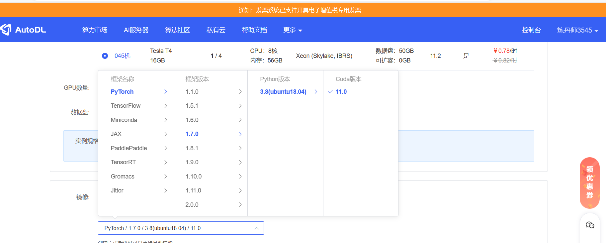Click the orange invoice notice banner
The width and height of the screenshot is (606, 243).
pyautogui.click(x=303, y=10)
